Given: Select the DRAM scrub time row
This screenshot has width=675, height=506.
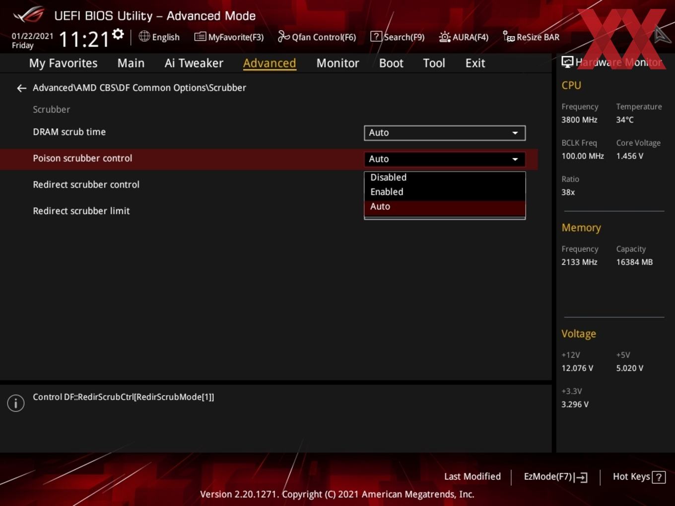Looking at the screenshot, I should tap(269, 133).
